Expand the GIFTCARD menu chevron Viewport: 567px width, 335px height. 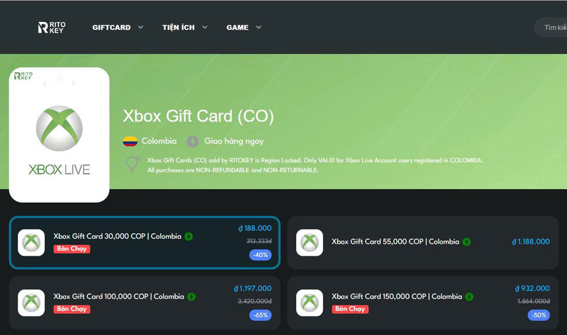point(140,28)
